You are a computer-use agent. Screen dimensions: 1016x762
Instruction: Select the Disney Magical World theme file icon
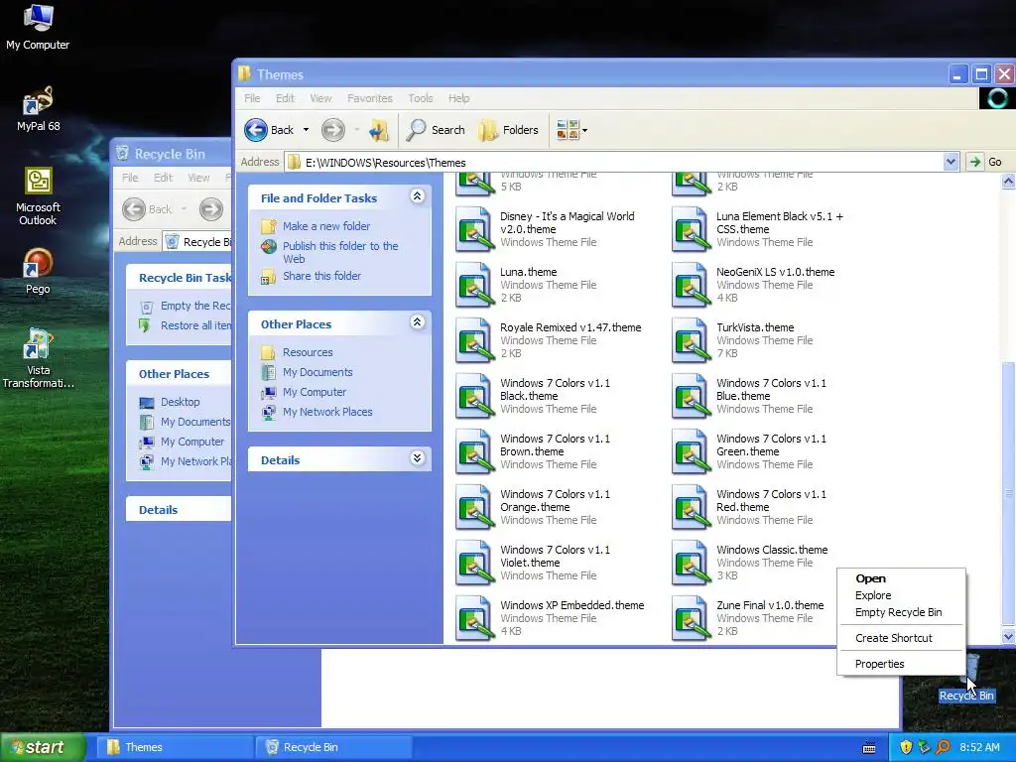point(474,229)
